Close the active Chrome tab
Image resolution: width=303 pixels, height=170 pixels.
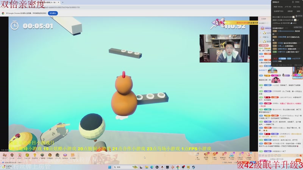click(x=59, y=3)
